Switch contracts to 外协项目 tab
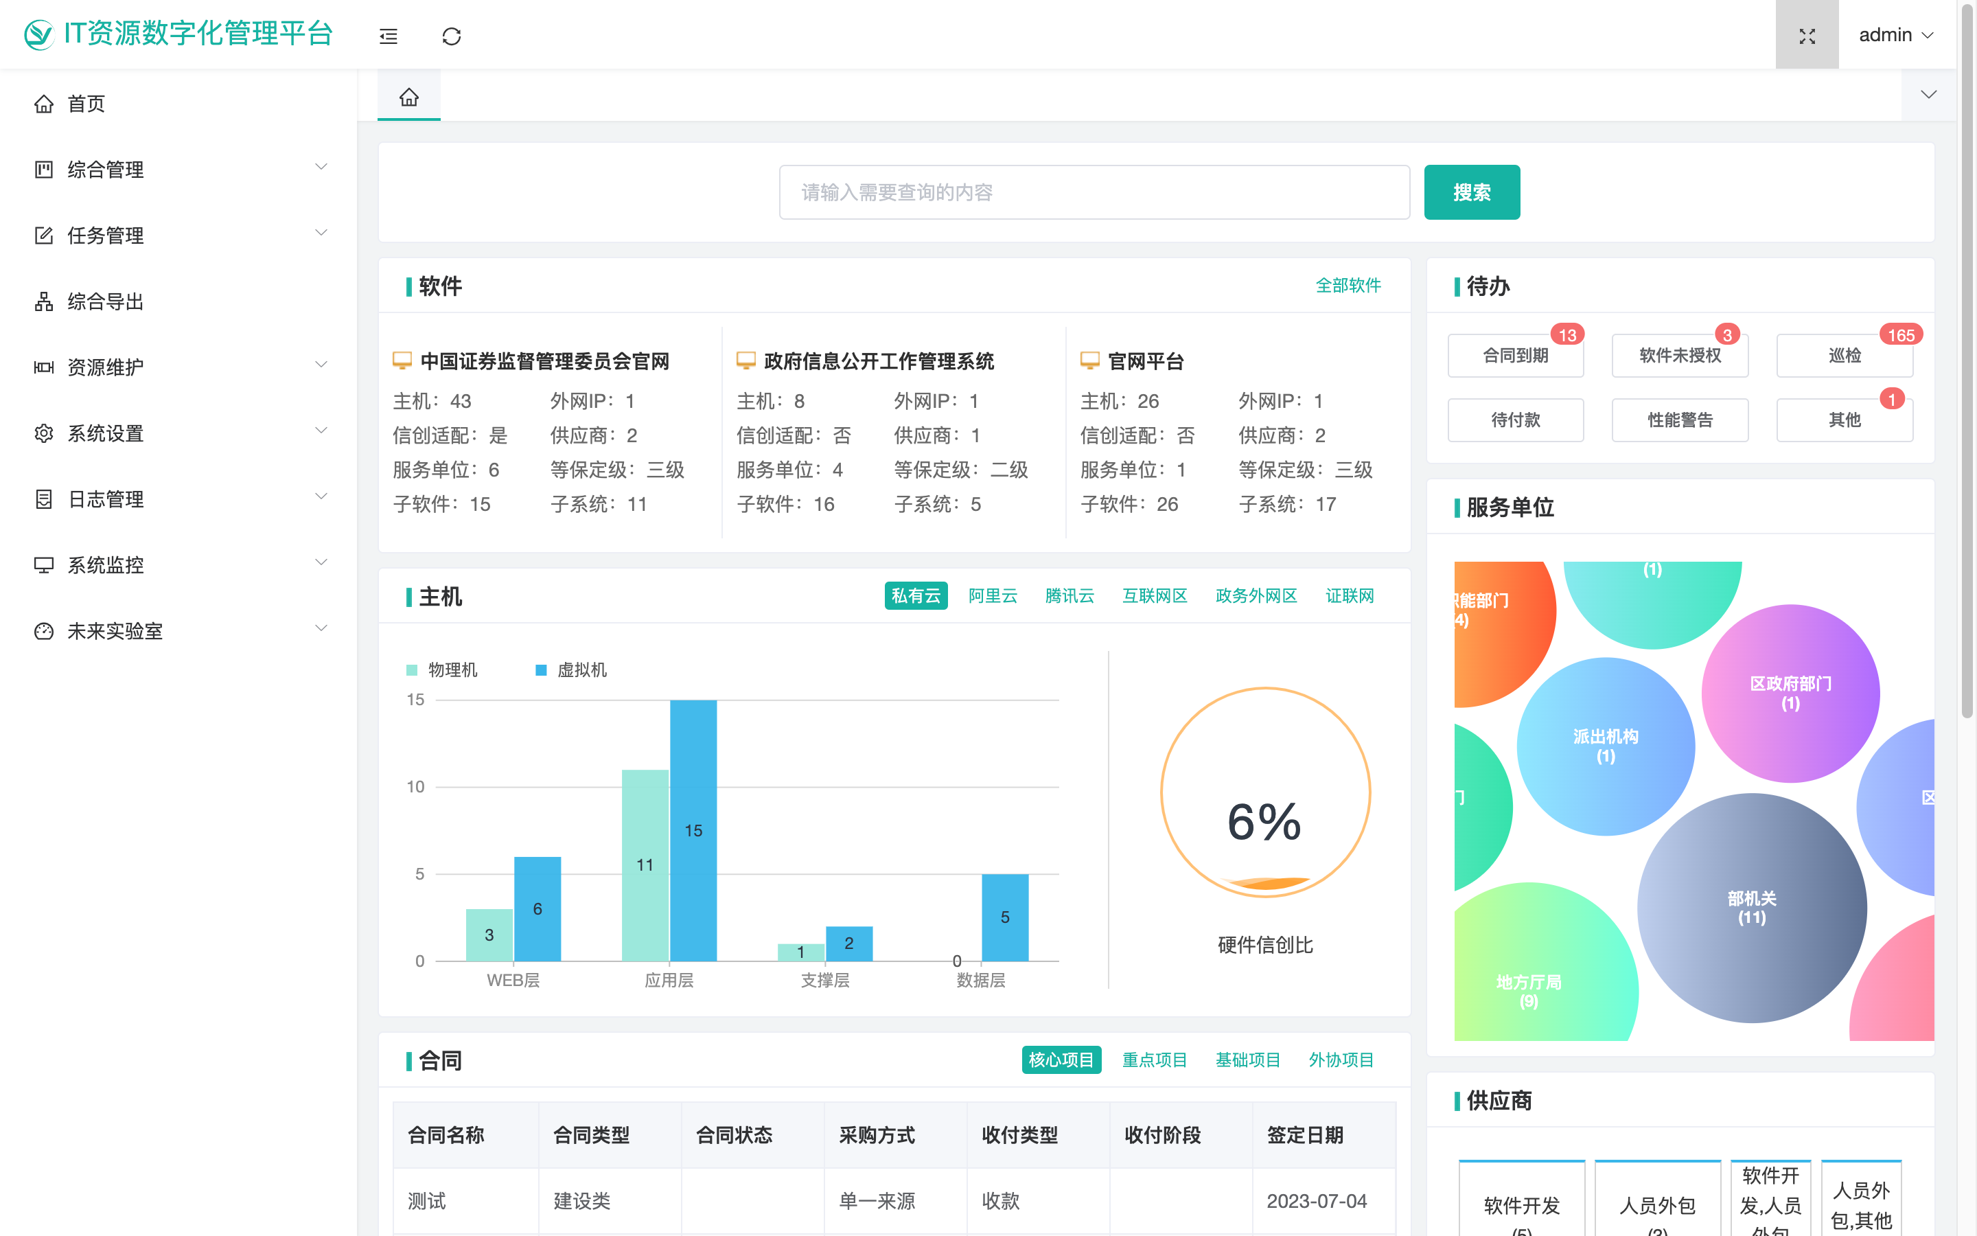Screen dimensions: 1977x1236 [1341, 1060]
